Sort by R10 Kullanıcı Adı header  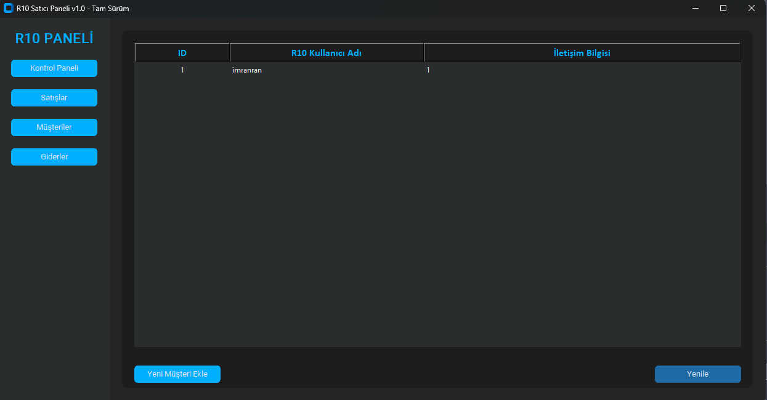(327, 53)
